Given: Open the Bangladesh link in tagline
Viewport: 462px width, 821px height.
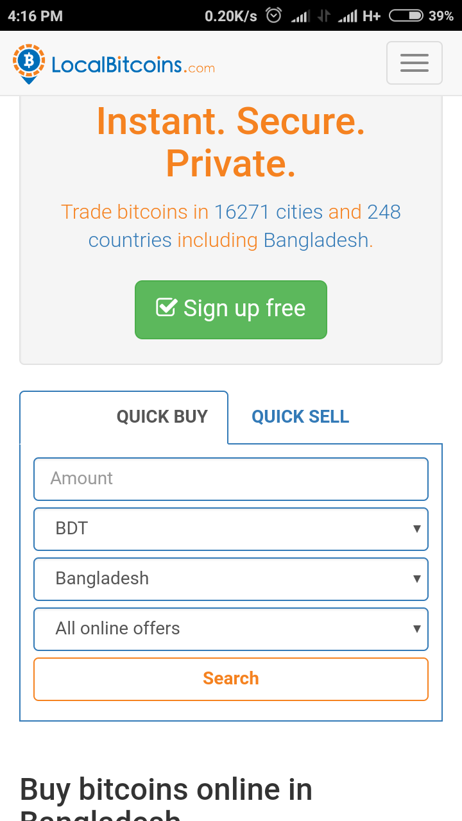Looking at the screenshot, I should [x=316, y=241].
